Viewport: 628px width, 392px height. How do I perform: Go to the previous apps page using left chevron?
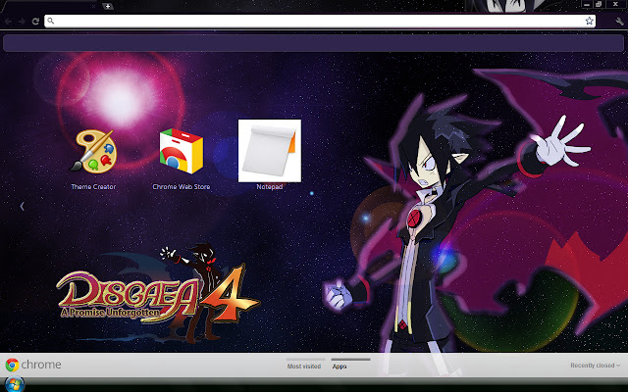22,207
